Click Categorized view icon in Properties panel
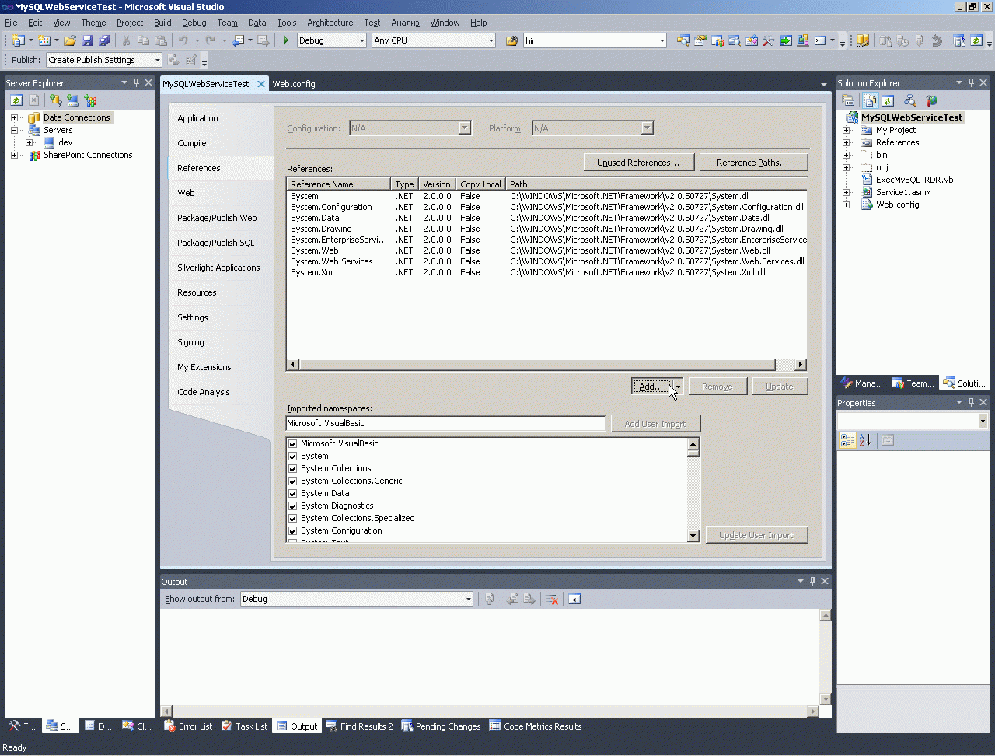The height and width of the screenshot is (756, 995). point(847,440)
